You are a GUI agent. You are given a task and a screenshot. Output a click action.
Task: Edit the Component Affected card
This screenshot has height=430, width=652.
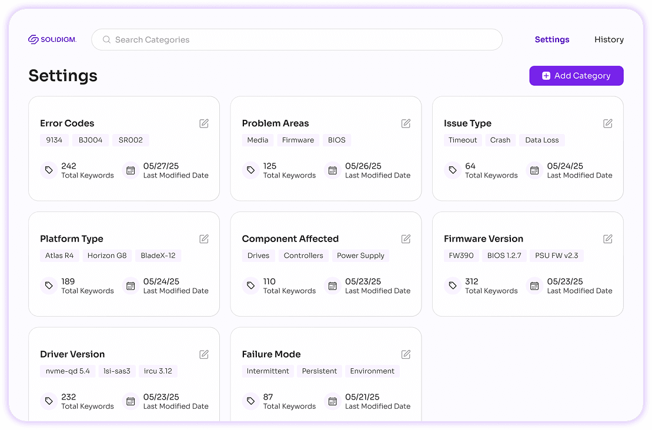[x=406, y=239]
